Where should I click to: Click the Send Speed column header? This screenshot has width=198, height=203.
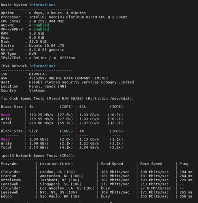coord(112,164)
